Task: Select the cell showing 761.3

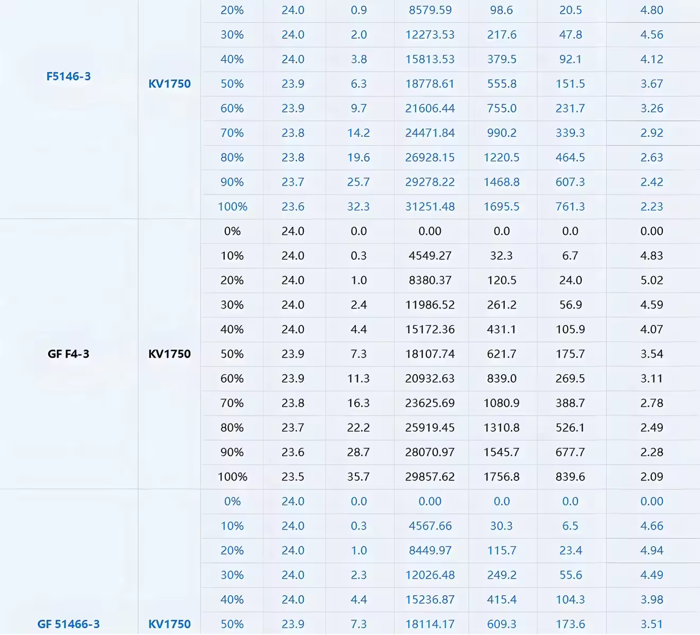Action: pyautogui.click(x=571, y=207)
